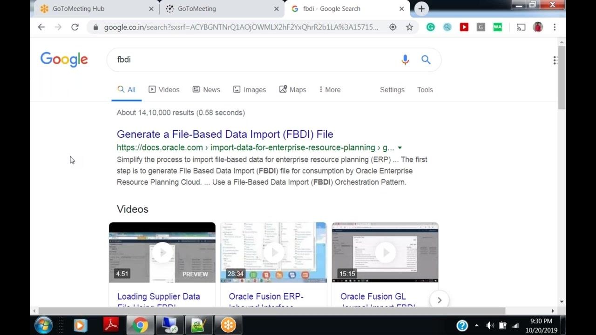Select the Images search filter
This screenshot has width=596, height=335.
click(250, 90)
